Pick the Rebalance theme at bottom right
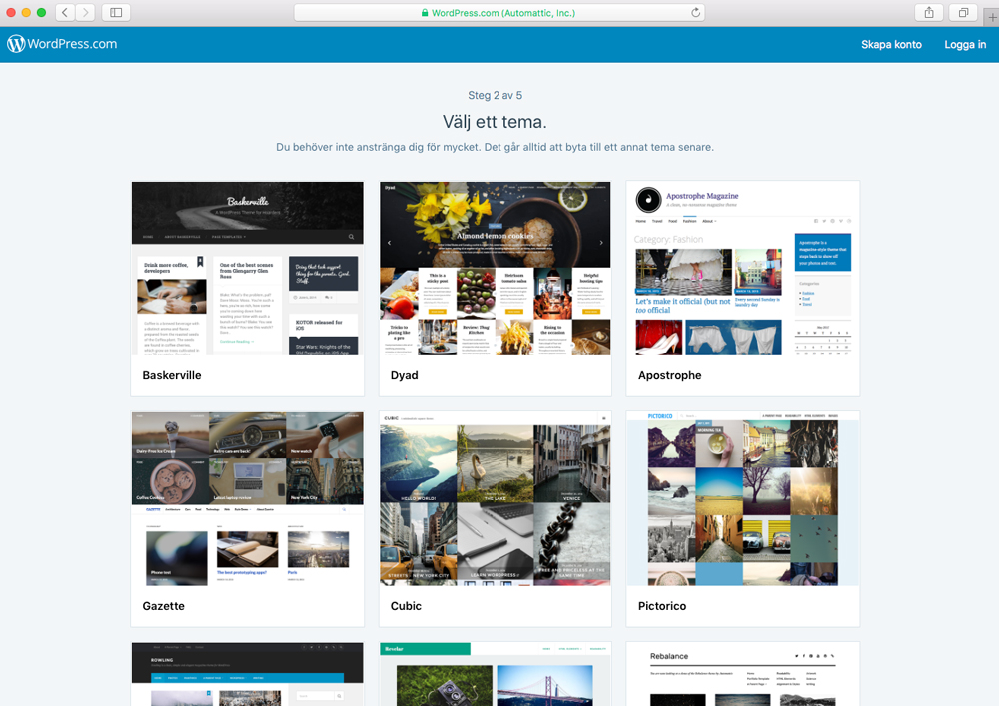The image size is (999, 706). click(742, 675)
